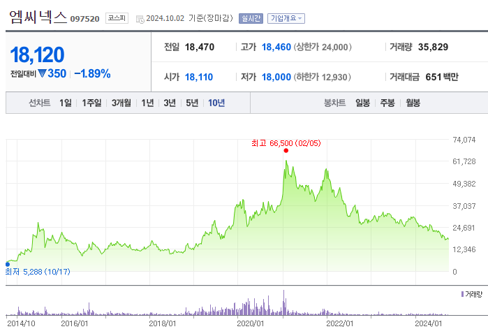Click the purple 거래량 legend swatch
Image resolution: width=488 pixels, height=336 pixels.
point(462,294)
